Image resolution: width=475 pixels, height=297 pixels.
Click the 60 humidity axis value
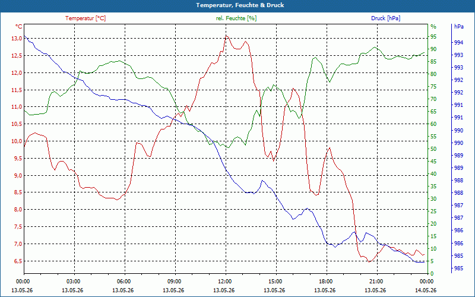433,124
